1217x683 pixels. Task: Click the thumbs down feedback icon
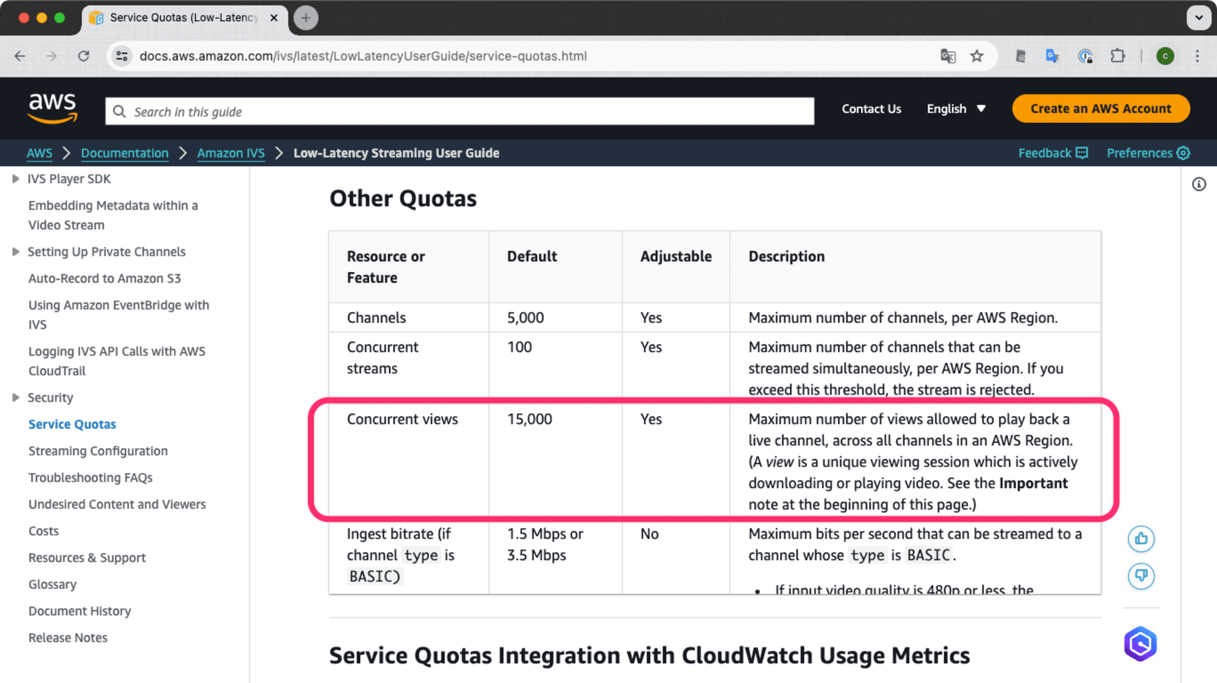(1141, 575)
